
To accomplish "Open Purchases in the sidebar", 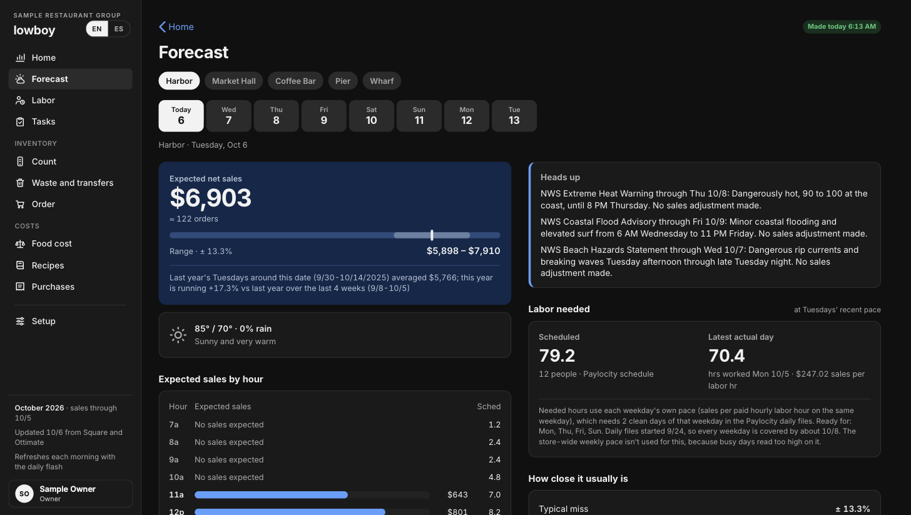I will [x=70, y=287].
